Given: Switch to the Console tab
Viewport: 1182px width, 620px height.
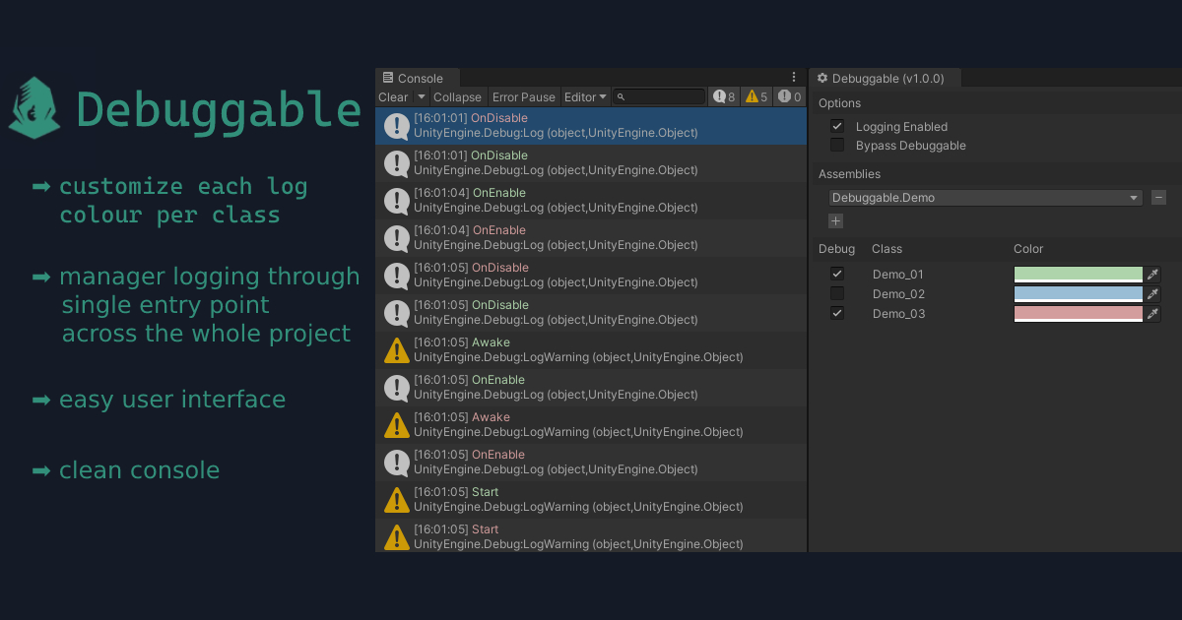Looking at the screenshot, I should click(417, 76).
